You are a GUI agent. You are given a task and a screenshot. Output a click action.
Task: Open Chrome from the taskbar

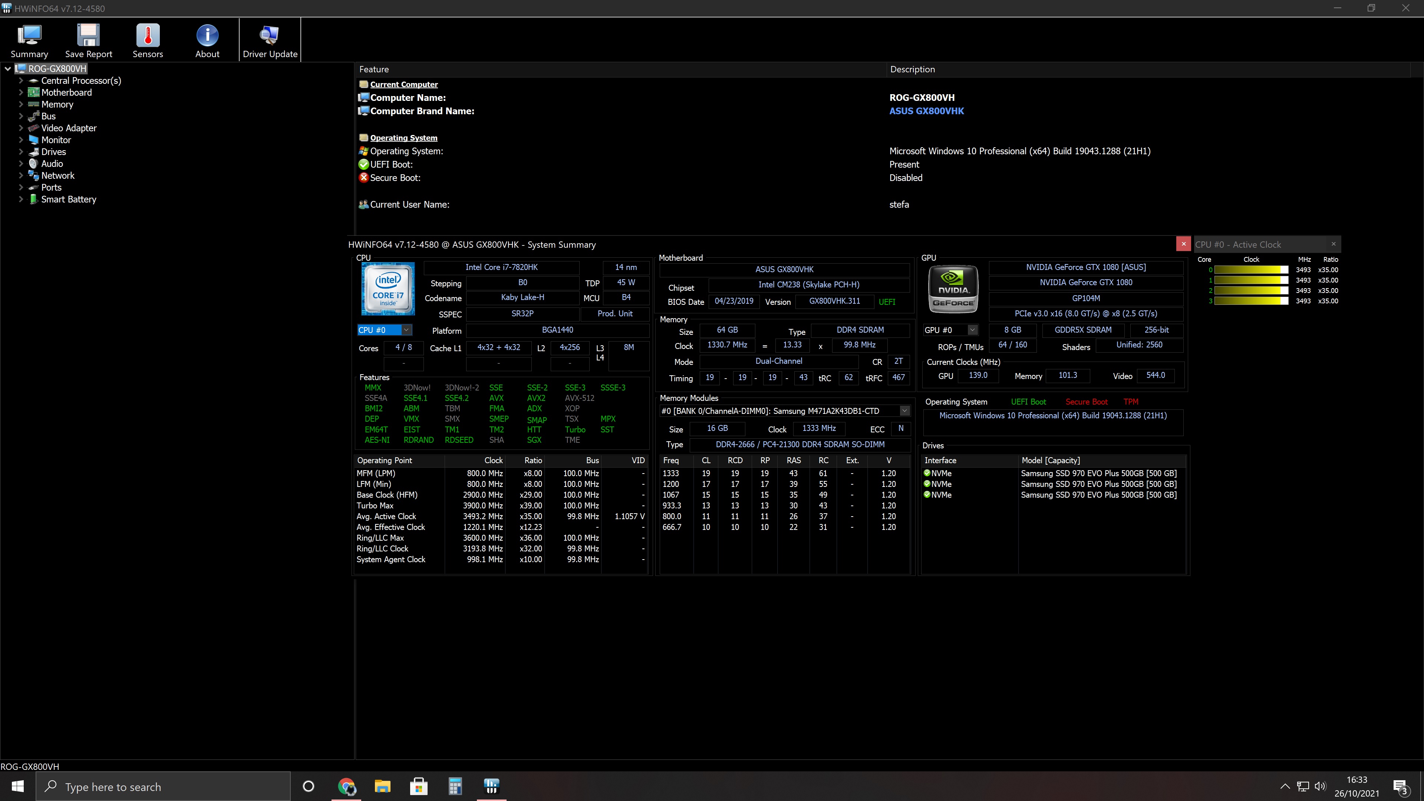tap(347, 786)
